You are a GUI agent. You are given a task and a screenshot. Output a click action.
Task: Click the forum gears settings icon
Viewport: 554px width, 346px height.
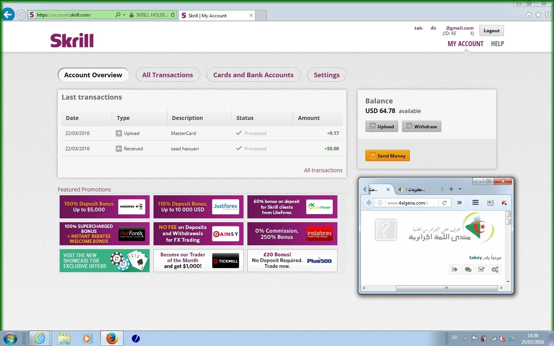pyautogui.click(x=495, y=269)
